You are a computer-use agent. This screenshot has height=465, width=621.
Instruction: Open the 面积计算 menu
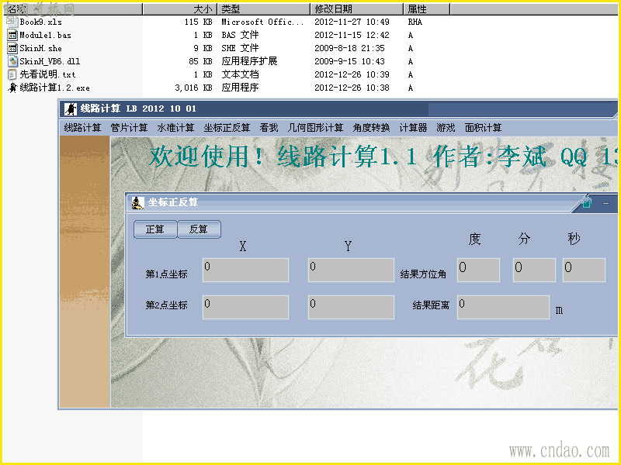[x=483, y=128]
